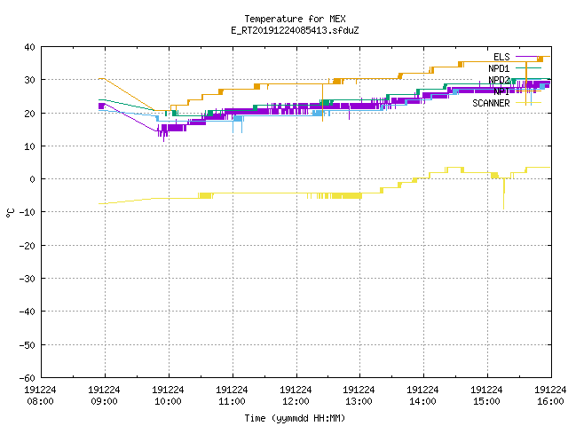Click the y-axis value -50
This screenshot has height=426, width=568.
click(28, 345)
